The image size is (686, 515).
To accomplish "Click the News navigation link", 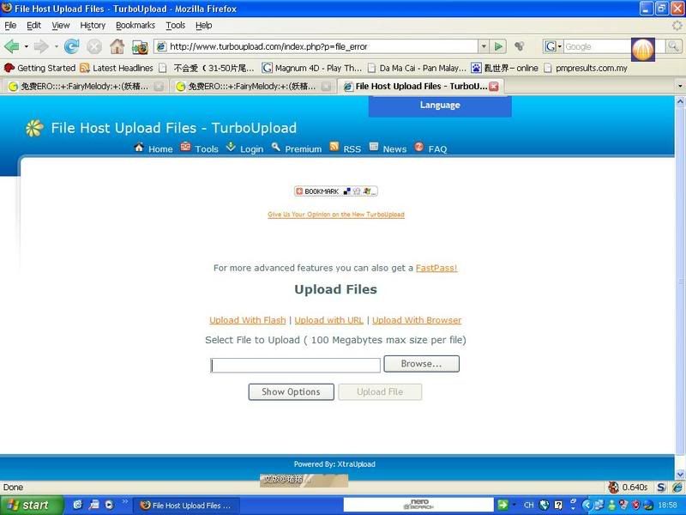I will coord(394,149).
